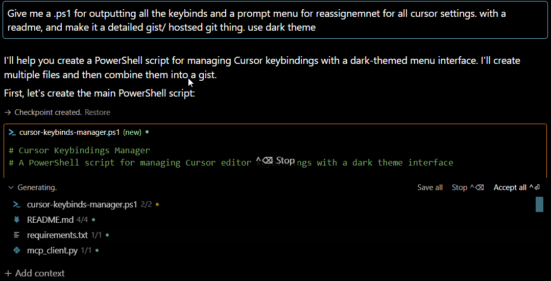Select the requirements.txt file entry
The height and width of the screenshot is (281, 551).
[57, 235]
